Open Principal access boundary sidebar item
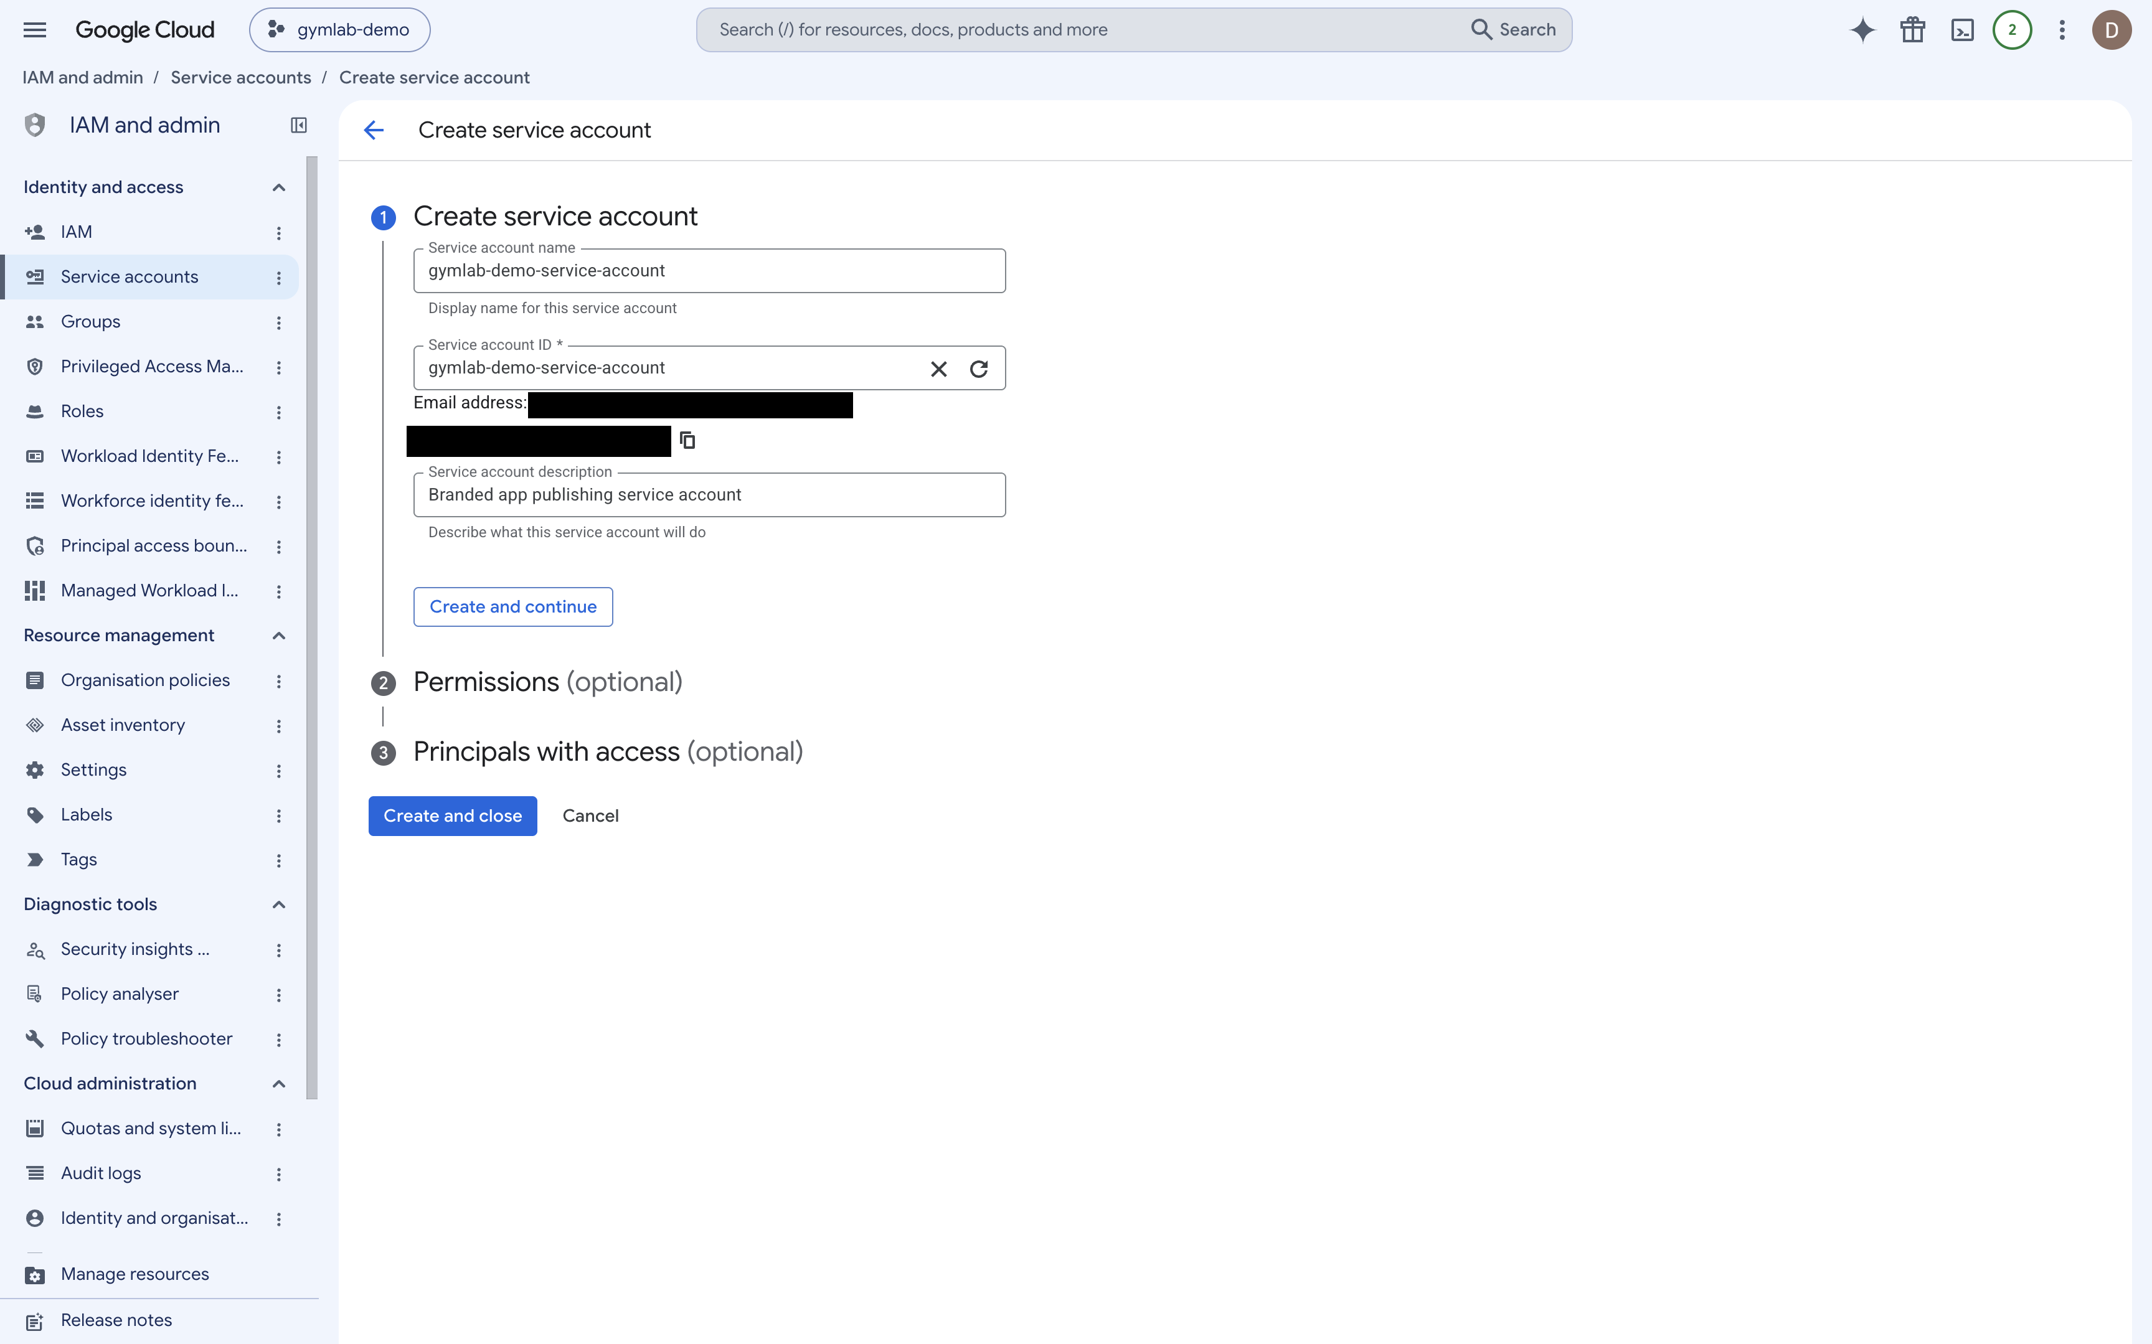The image size is (2152, 1344). (x=149, y=546)
